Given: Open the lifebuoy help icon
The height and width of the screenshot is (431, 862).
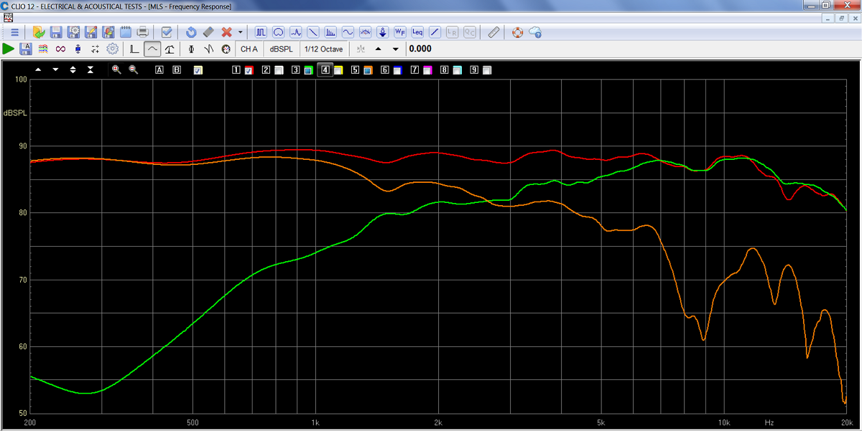Looking at the screenshot, I should (x=517, y=32).
